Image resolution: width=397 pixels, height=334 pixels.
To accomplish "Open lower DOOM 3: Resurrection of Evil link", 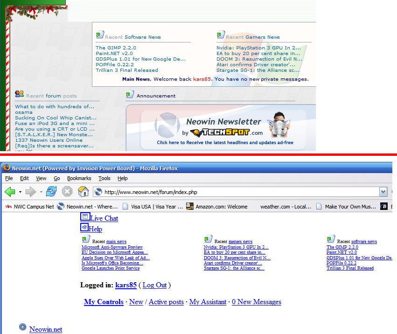I will point(237,257).
